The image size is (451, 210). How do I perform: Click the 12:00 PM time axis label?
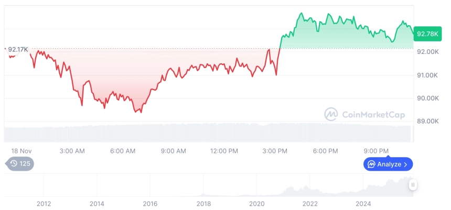pos(224,151)
